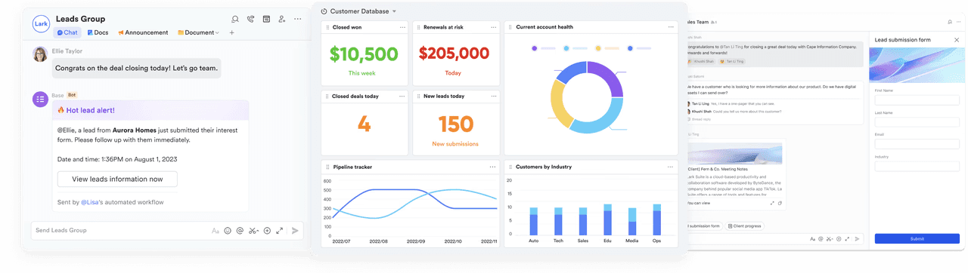Click the Last Name field
Screen dimensions: 968x273
coord(917,122)
